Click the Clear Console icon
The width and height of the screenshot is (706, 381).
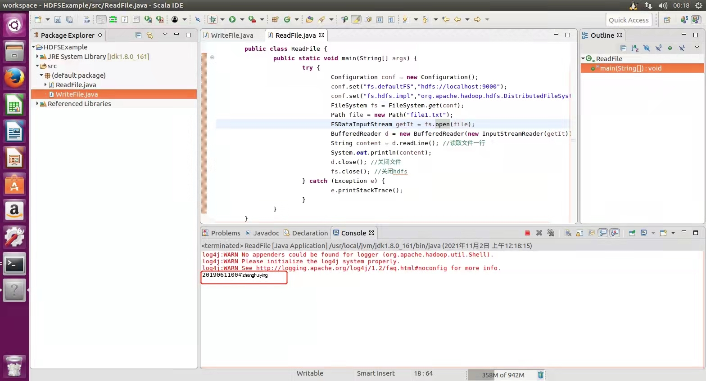(568, 233)
